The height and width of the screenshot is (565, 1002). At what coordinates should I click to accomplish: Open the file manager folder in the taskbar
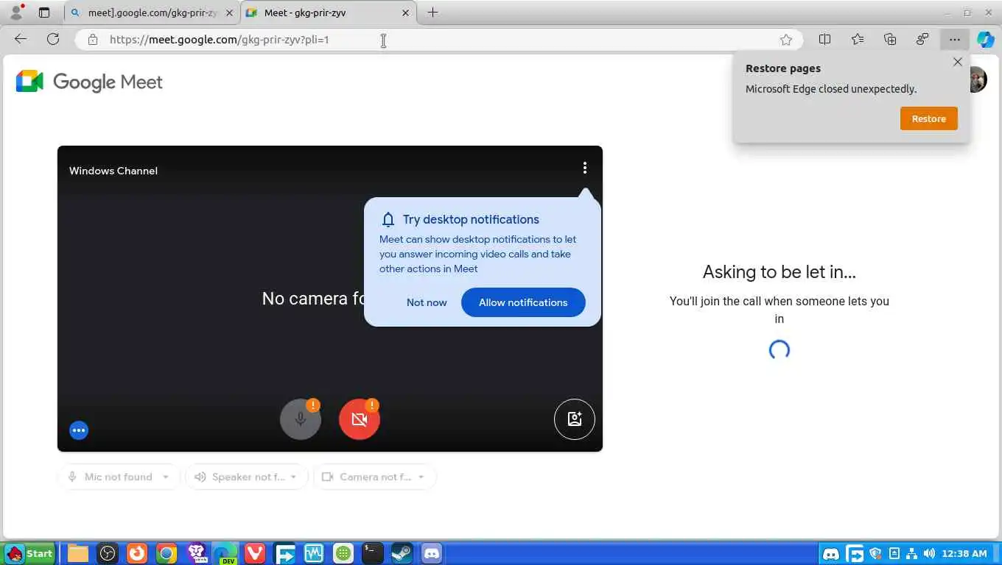(78, 553)
